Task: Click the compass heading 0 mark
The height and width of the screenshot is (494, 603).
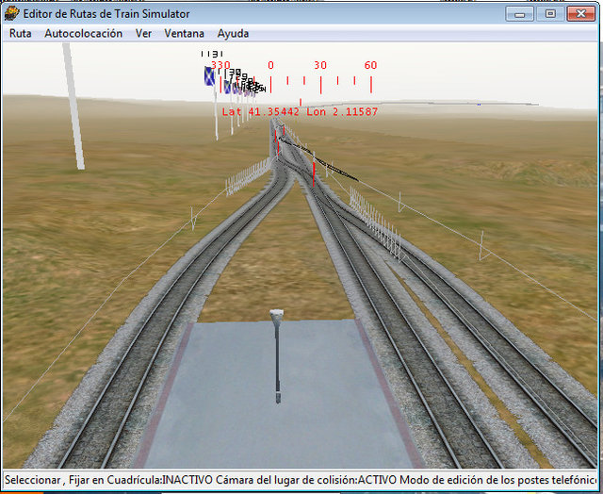Action: click(x=270, y=66)
